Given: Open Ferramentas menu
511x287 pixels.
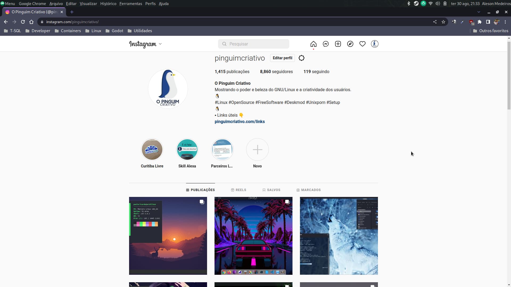Looking at the screenshot, I should 131,4.
